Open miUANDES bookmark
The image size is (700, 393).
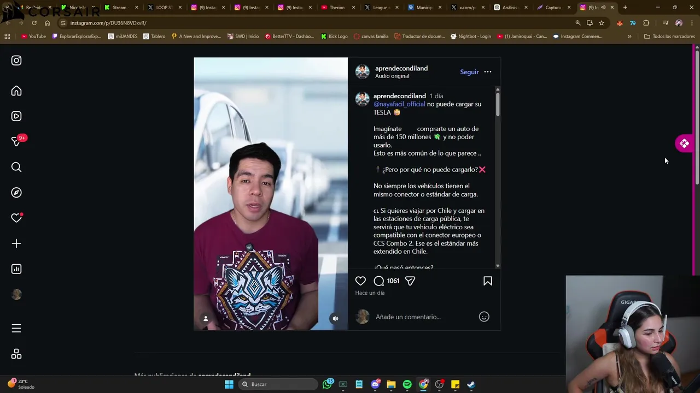(x=122, y=37)
